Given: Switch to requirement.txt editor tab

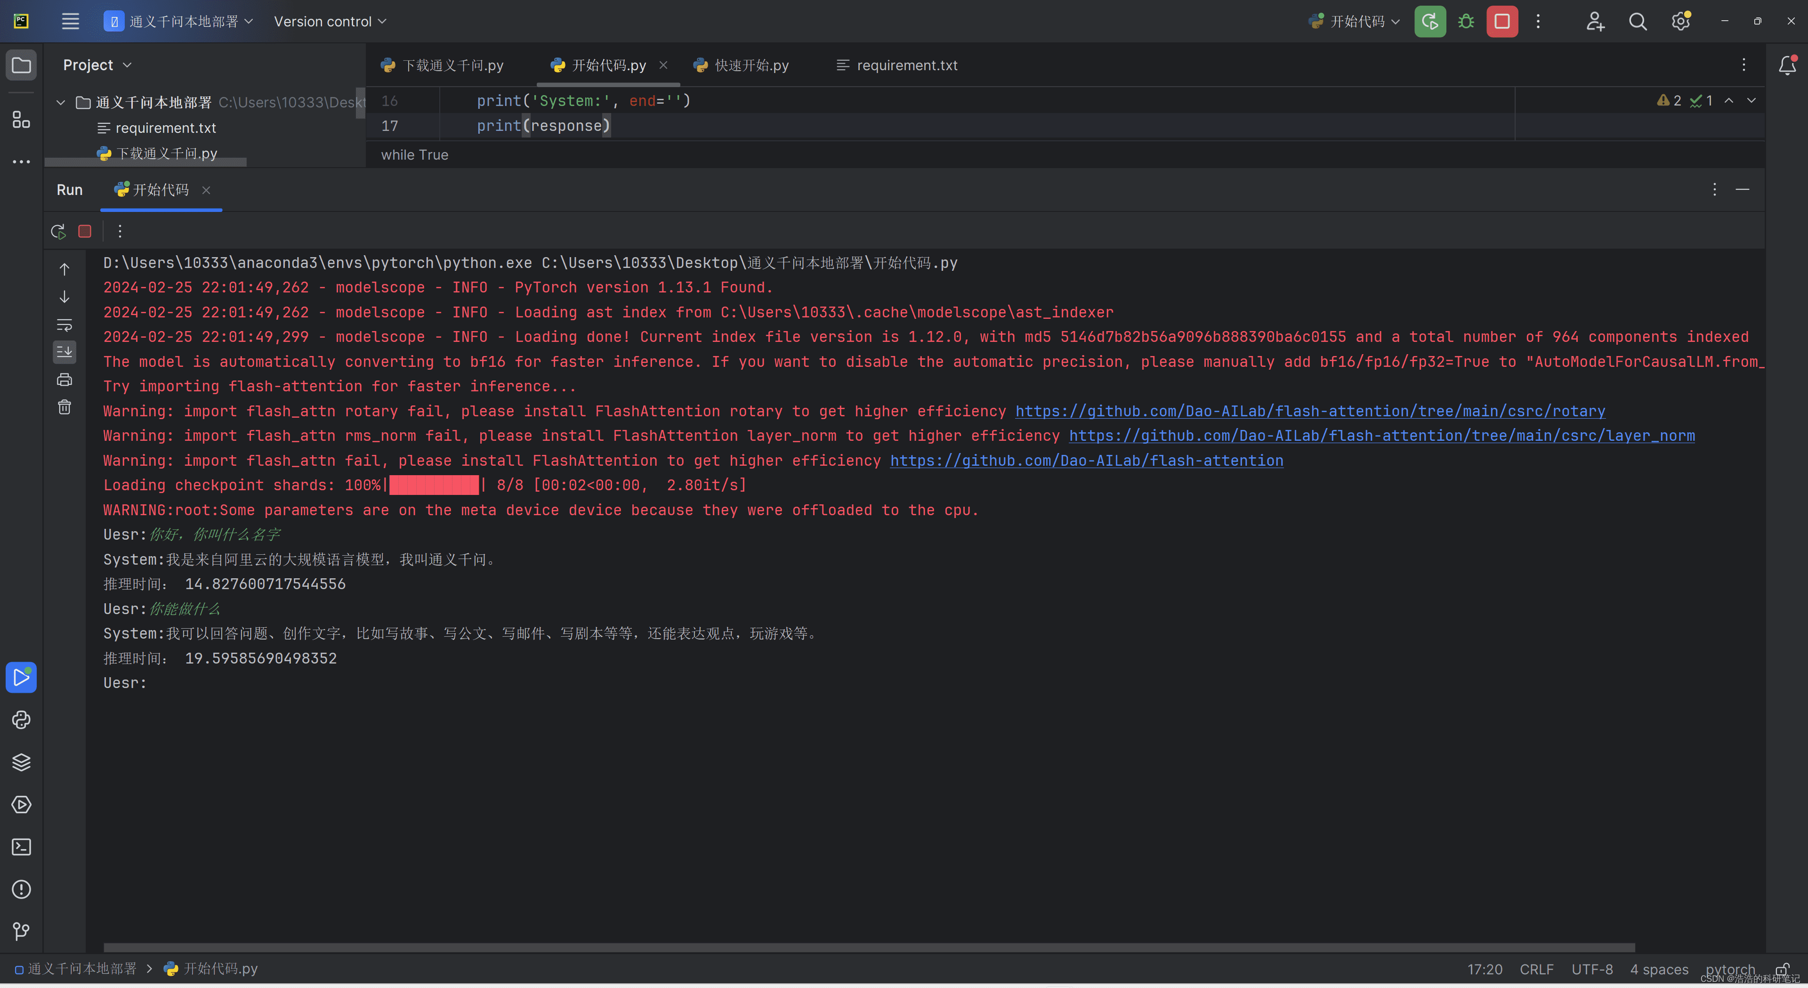Looking at the screenshot, I should click(897, 65).
